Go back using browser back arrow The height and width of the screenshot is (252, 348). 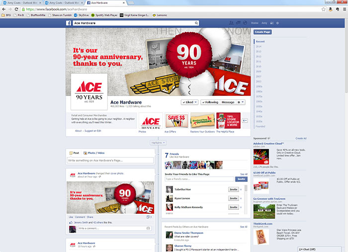click(4, 9)
